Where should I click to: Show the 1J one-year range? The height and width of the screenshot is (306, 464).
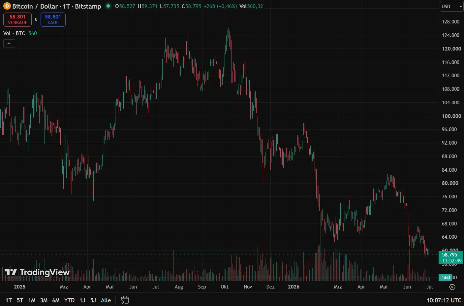82,300
